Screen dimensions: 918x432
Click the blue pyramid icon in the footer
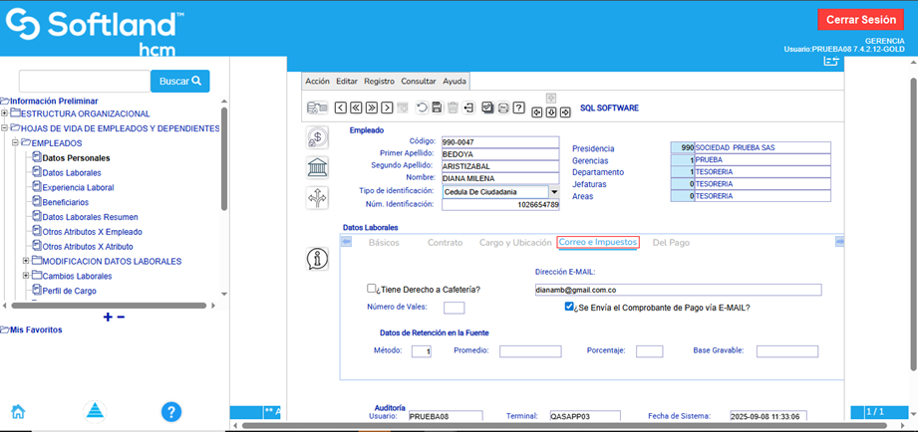[95, 412]
